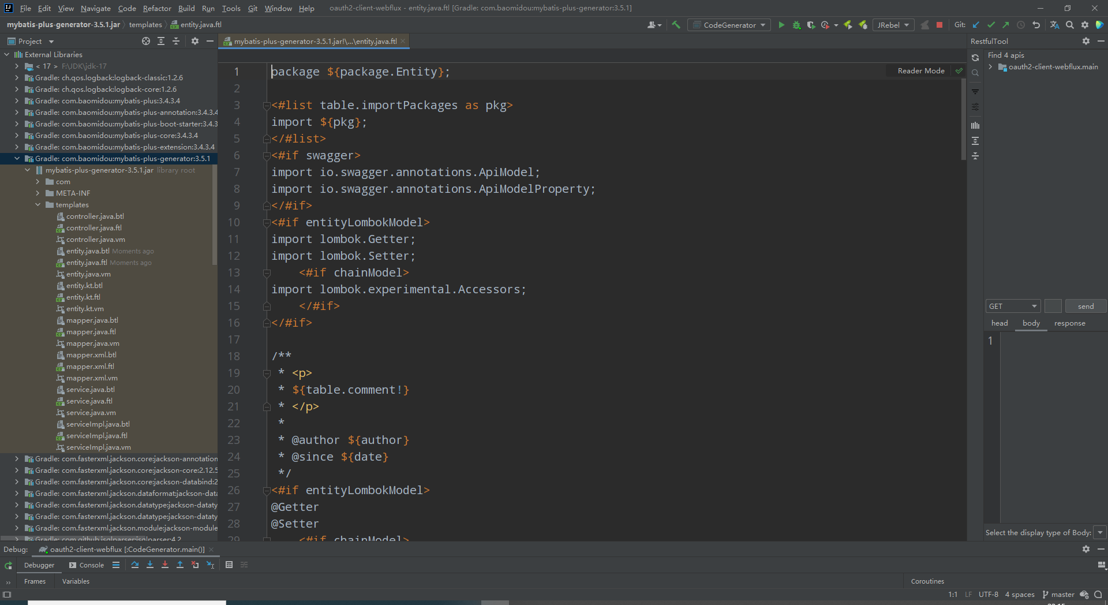Toggle Reader Mode in the editor
Image resolution: width=1108 pixels, height=605 pixels.
pos(921,70)
